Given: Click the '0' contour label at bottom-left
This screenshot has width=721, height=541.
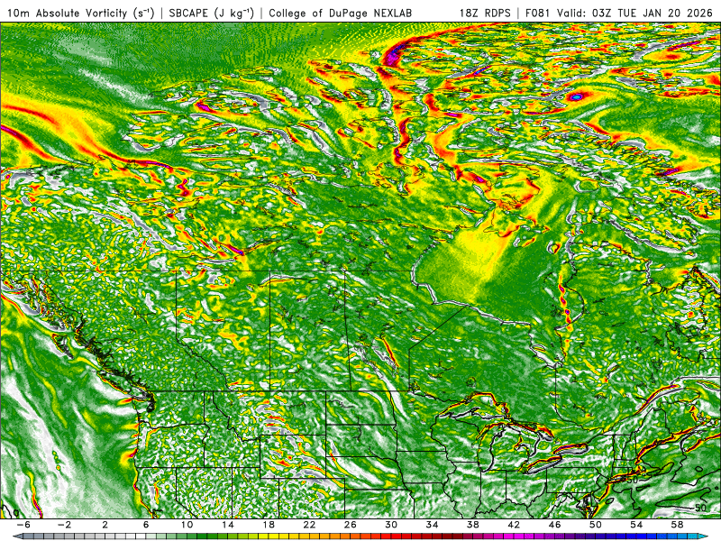Looking at the screenshot, I should [16, 513].
